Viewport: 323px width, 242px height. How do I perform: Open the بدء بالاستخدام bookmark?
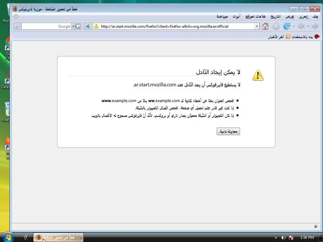(x=306, y=37)
